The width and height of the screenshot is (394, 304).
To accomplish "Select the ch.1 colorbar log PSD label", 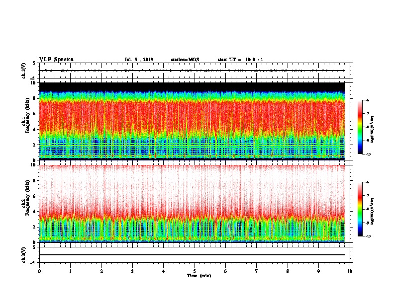I will (373, 129).
